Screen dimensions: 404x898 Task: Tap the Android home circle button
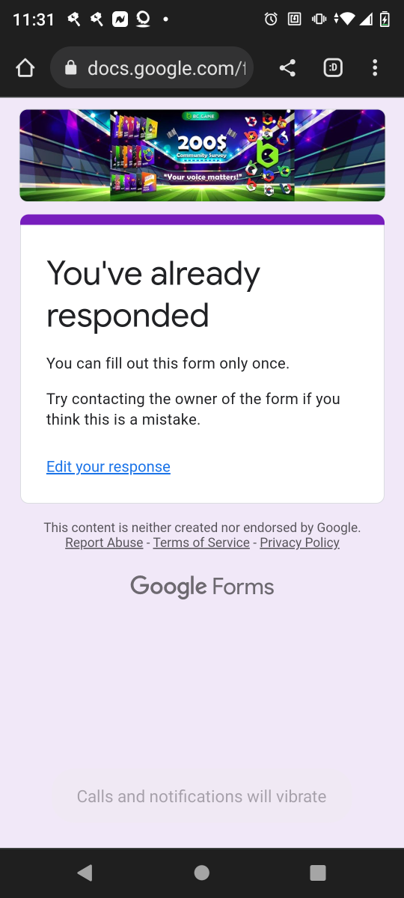click(x=201, y=873)
